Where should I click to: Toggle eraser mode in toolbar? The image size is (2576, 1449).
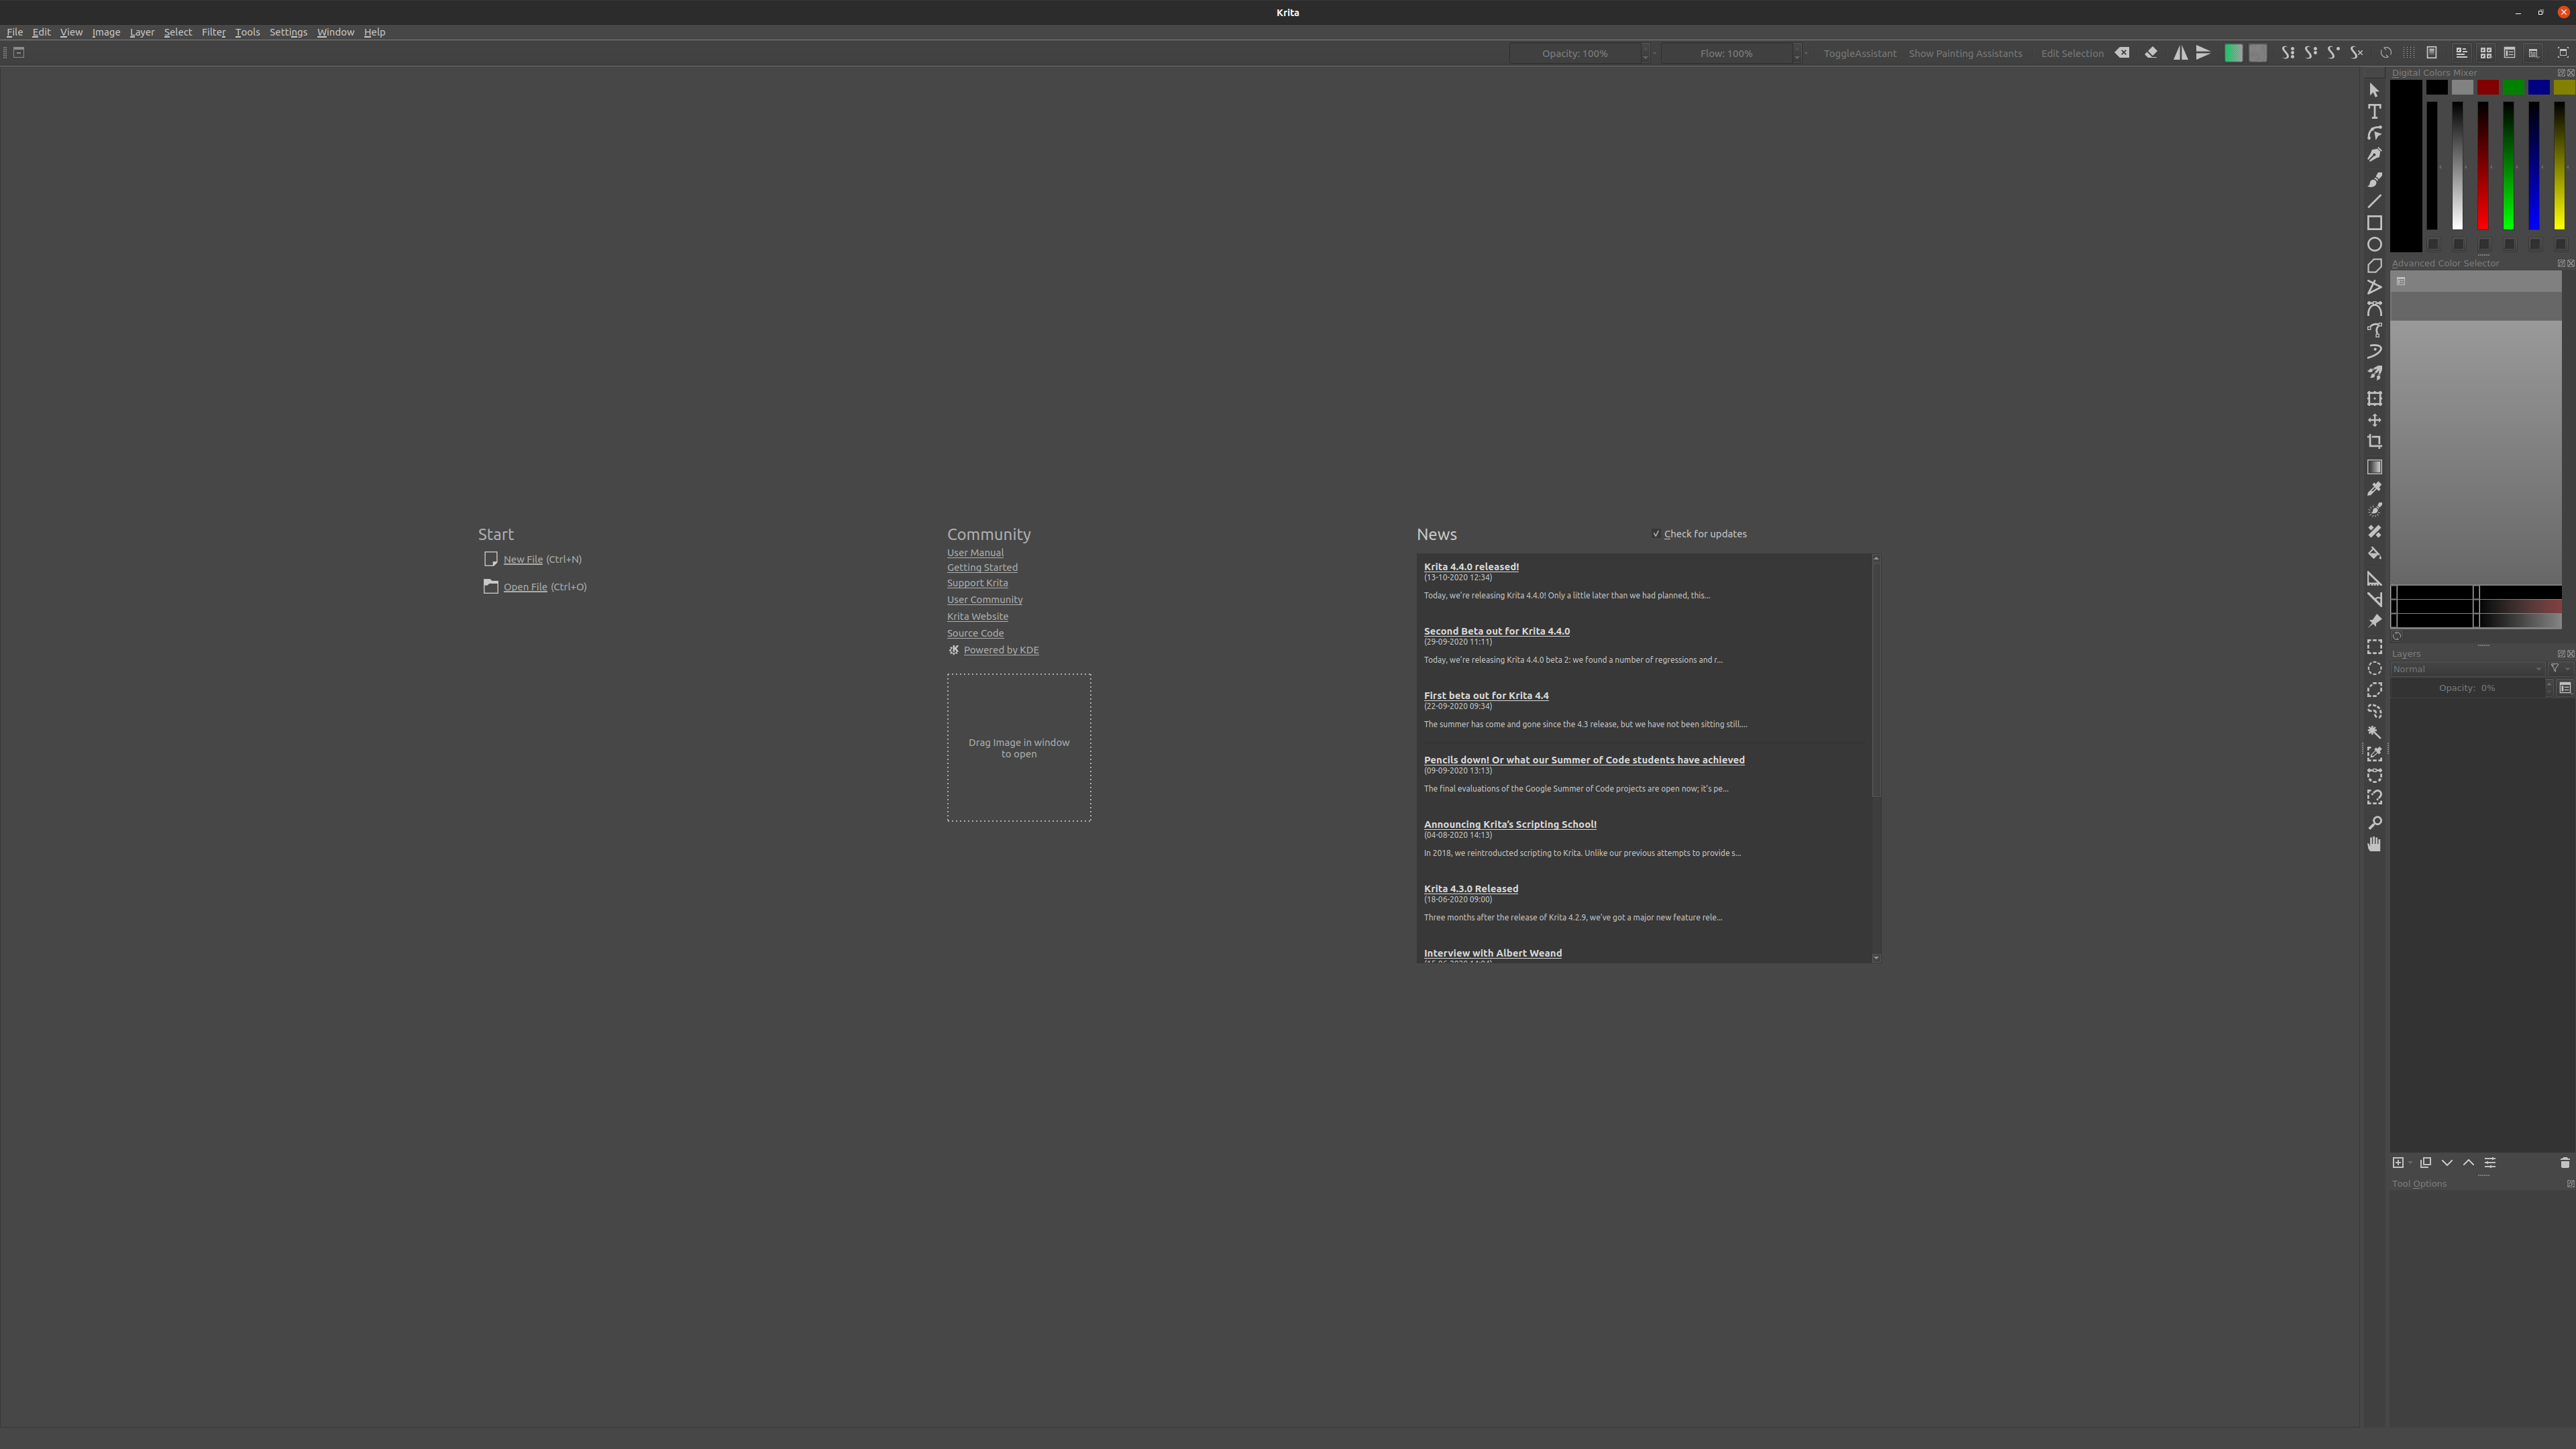pos(2151,53)
